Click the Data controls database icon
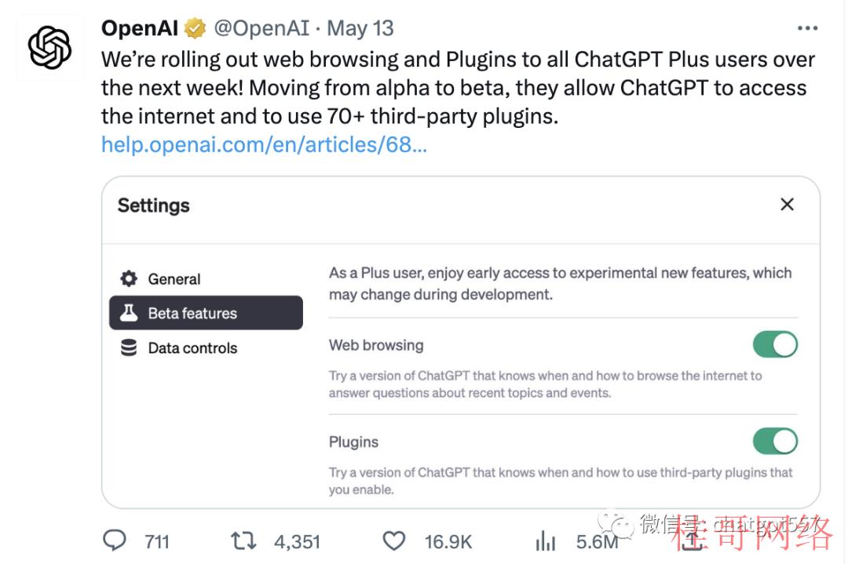The height and width of the screenshot is (564, 848). (x=127, y=347)
